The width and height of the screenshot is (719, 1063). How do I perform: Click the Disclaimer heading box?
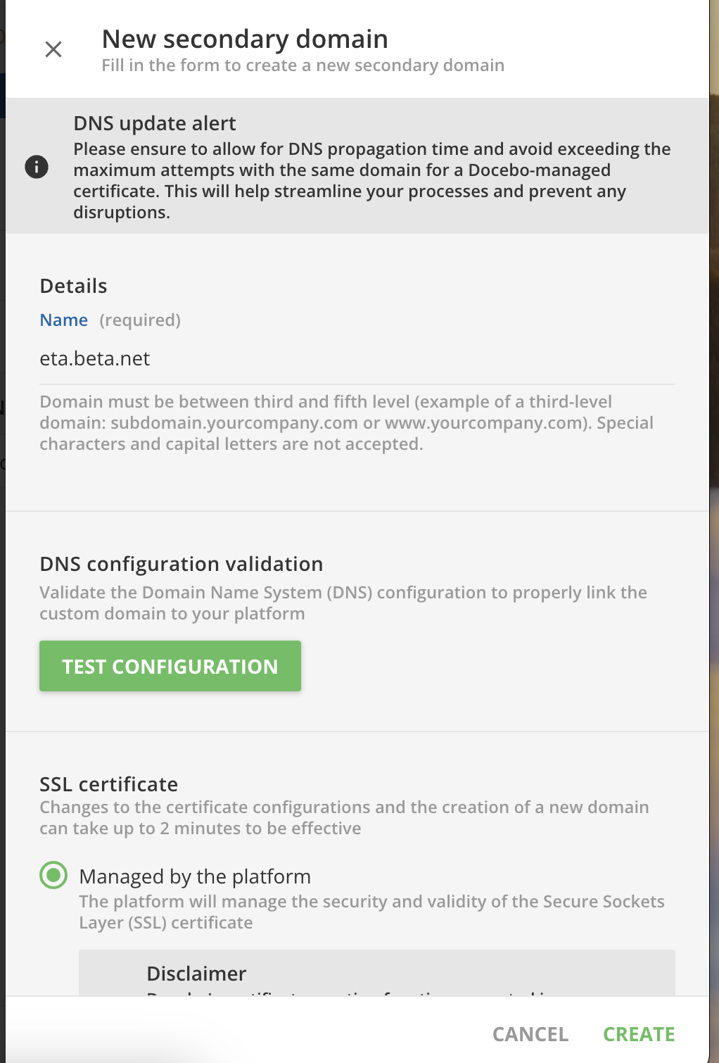(377, 973)
